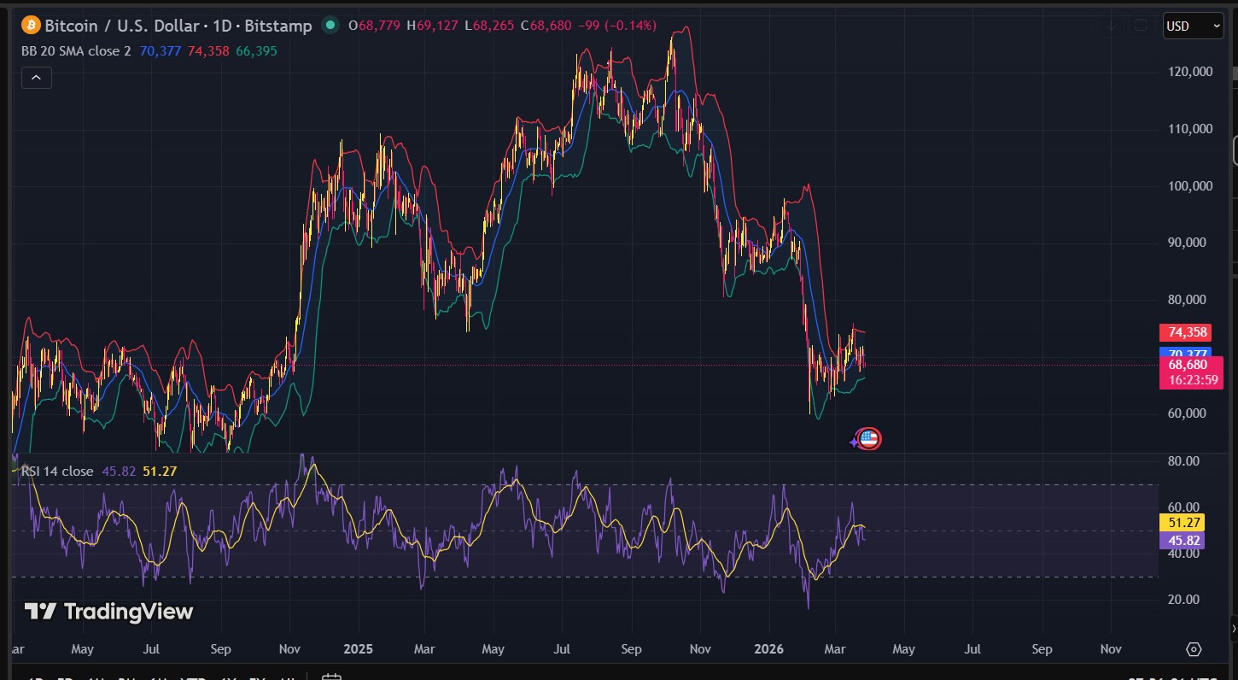The width and height of the screenshot is (1238, 680).
Task: Click the 2025 label on time axis
Action: pos(359,649)
